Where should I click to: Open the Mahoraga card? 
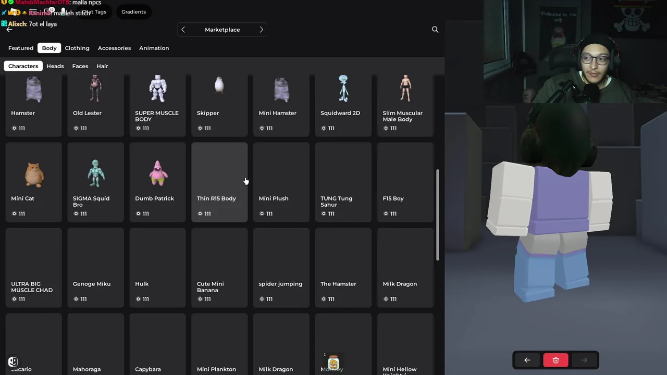[96, 344]
